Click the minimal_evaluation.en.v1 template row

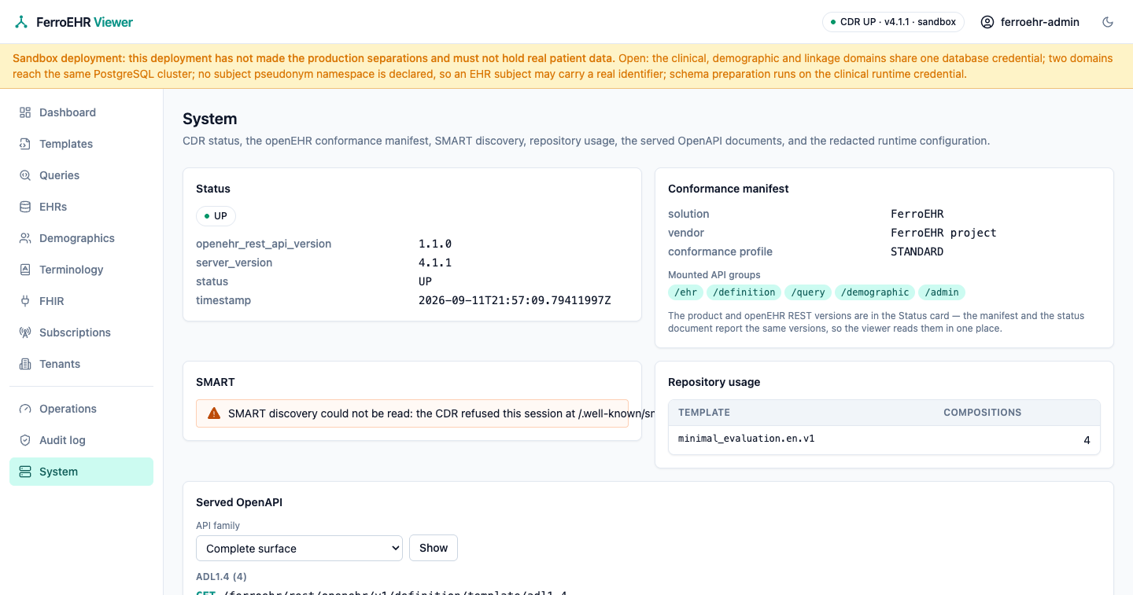884,439
